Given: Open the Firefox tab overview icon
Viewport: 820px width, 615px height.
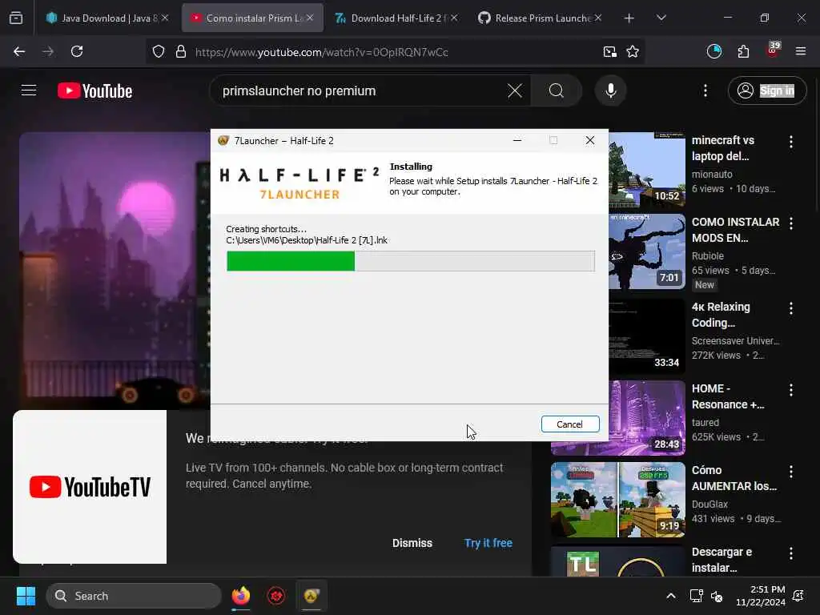Looking at the screenshot, I should (x=16, y=18).
